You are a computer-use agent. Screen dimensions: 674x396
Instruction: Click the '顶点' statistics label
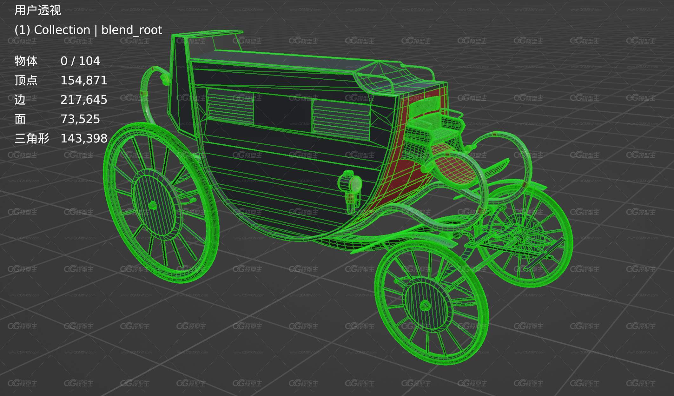[26, 80]
